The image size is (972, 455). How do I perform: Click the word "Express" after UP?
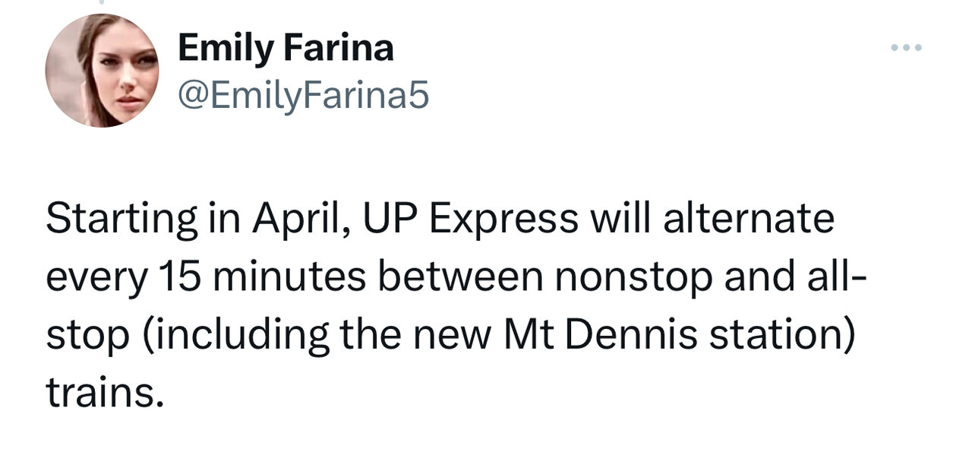503,220
